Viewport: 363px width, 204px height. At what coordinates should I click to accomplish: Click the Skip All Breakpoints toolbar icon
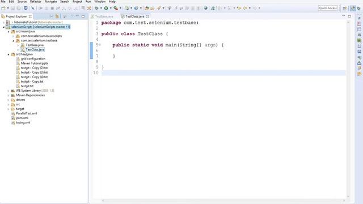click(x=32, y=8)
